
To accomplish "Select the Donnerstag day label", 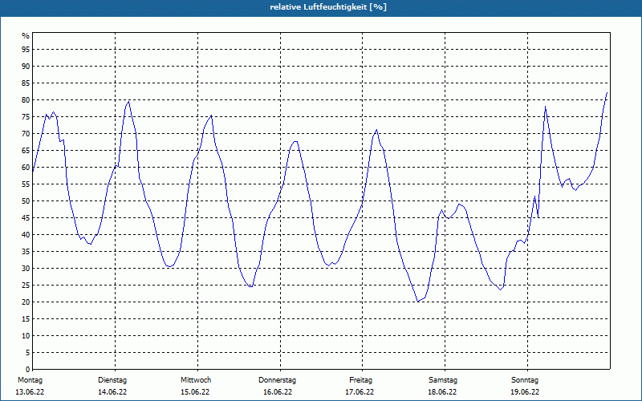I will (x=277, y=380).
